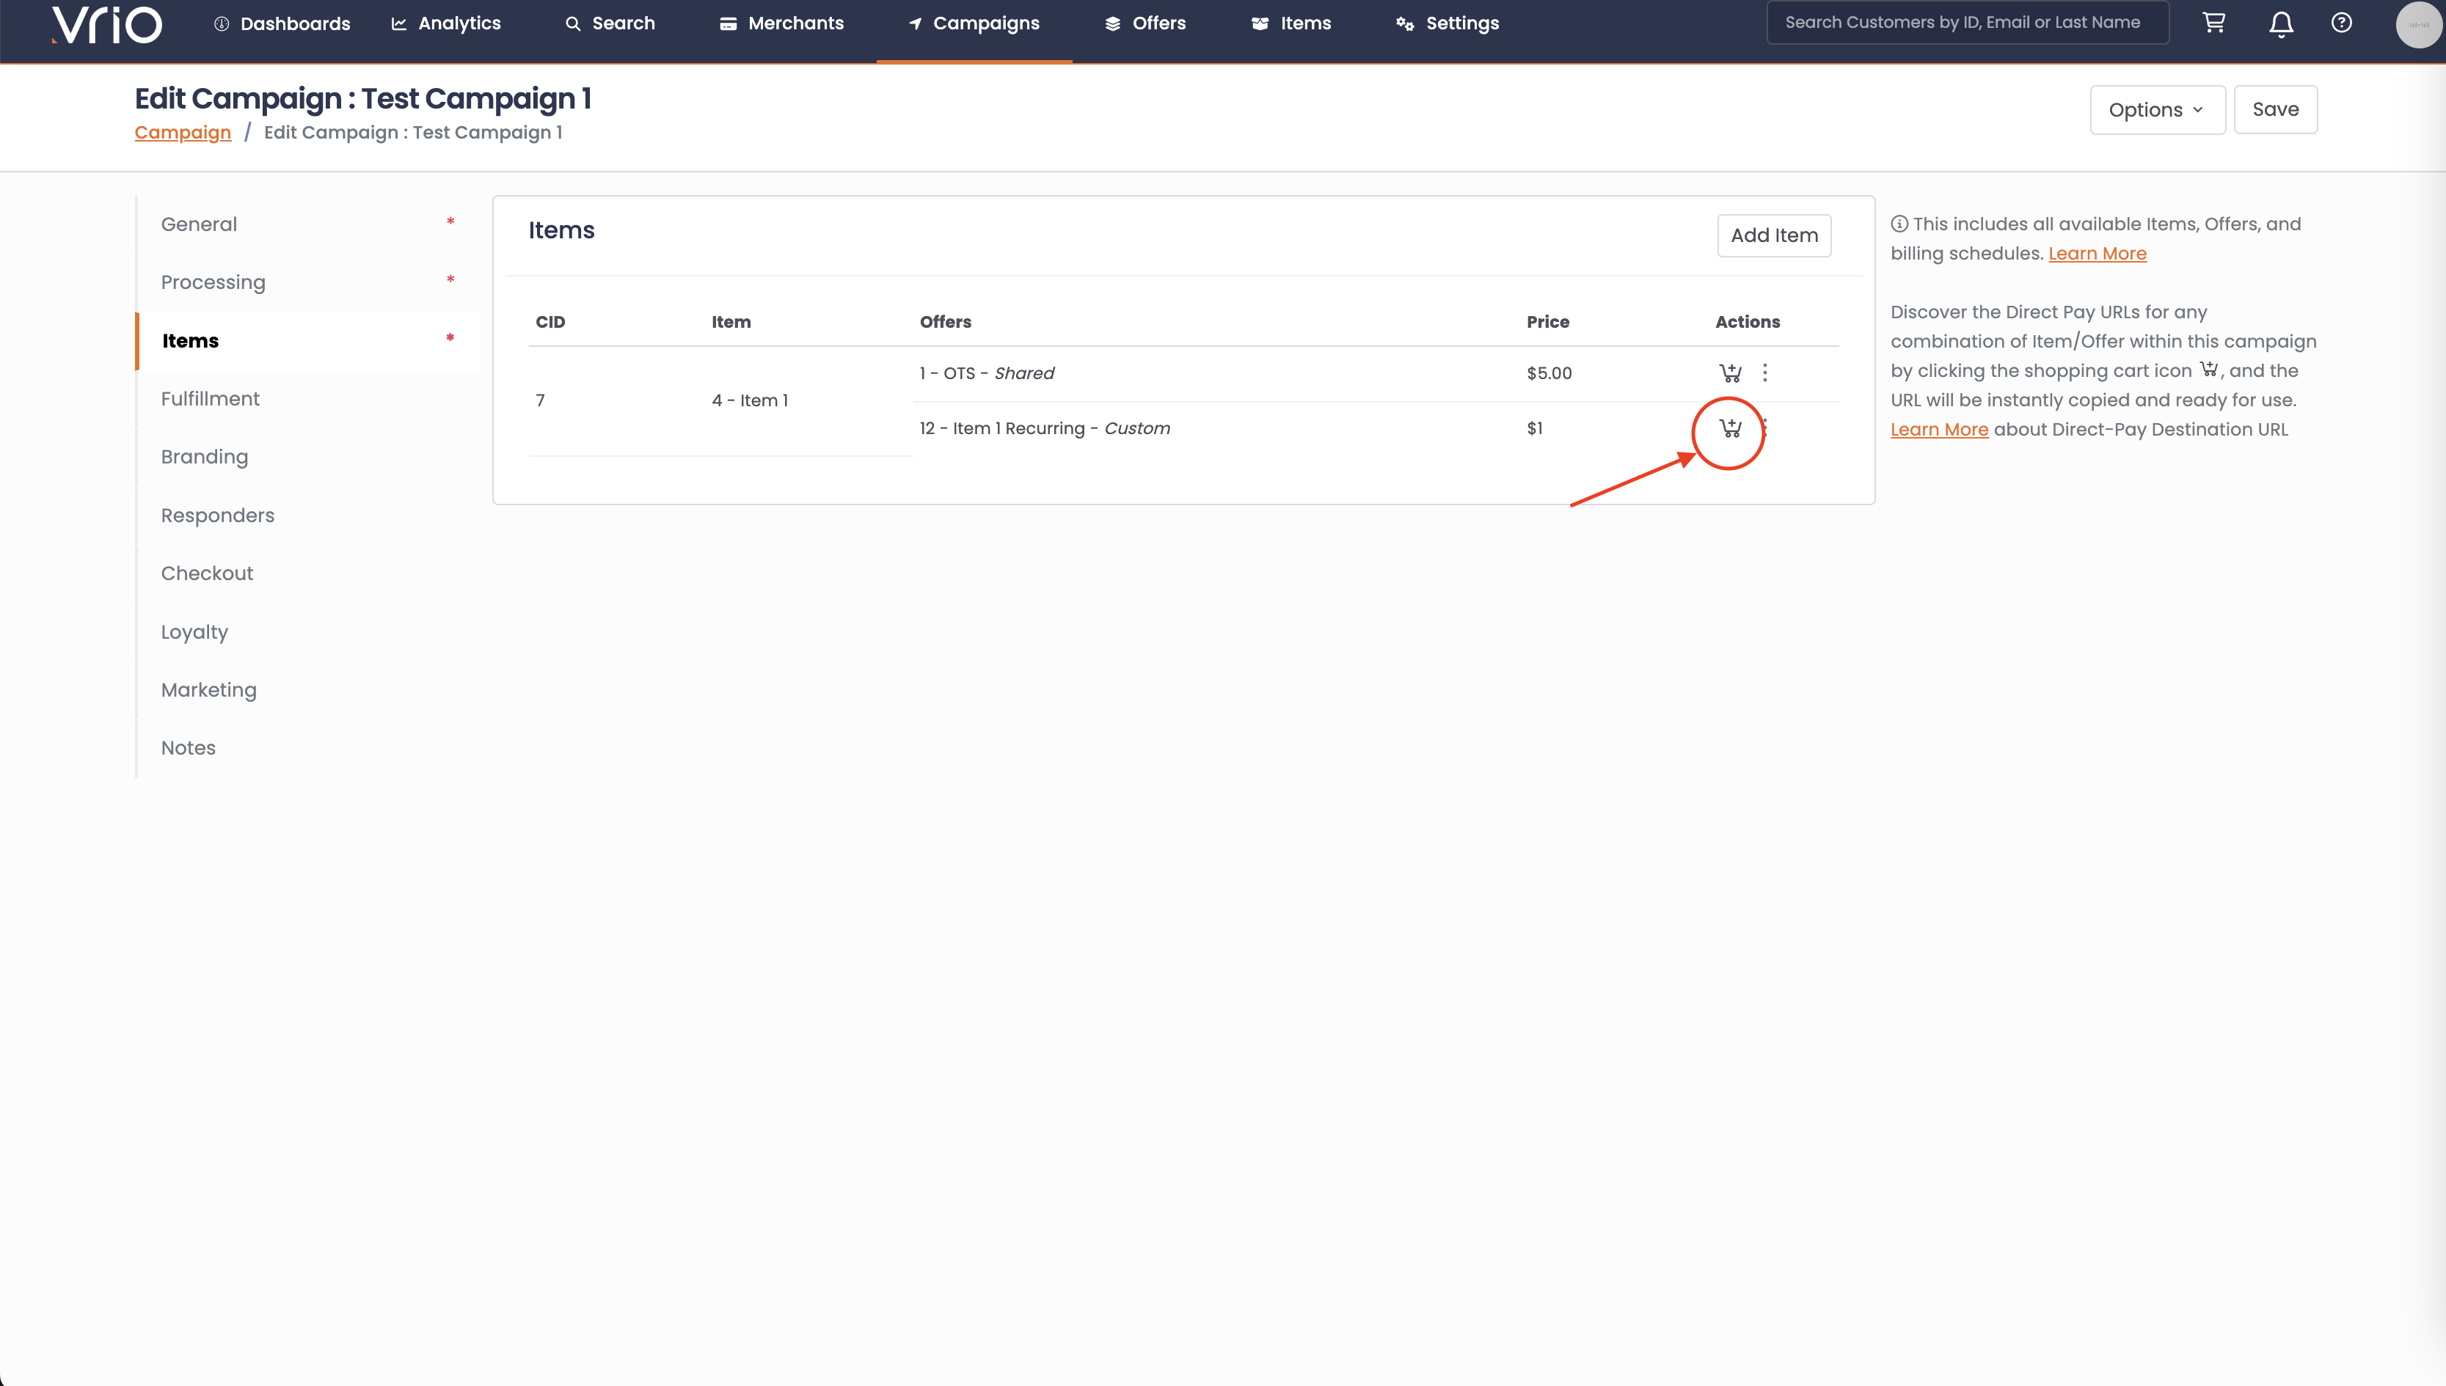Expand the Options dropdown
Screen dimensions: 2446x1386
click(x=2156, y=109)
